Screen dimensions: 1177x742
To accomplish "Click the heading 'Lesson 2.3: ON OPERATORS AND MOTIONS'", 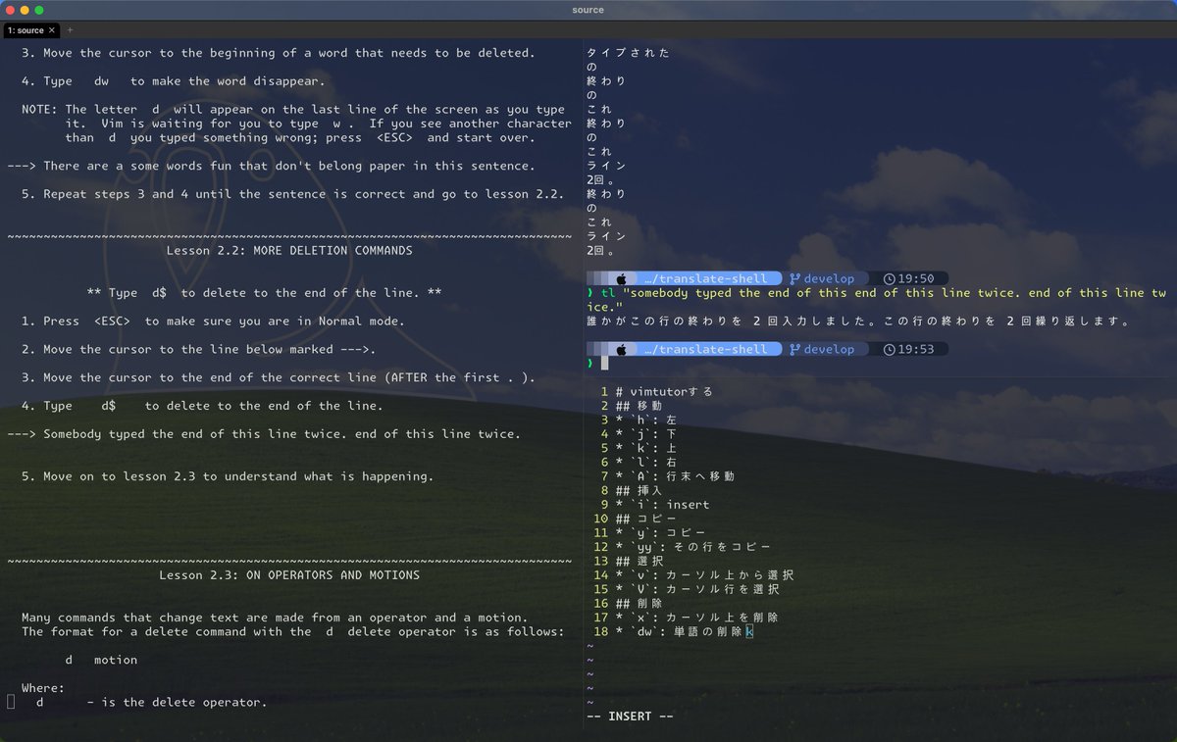I will pyautogui.click(x=289, y=575).
